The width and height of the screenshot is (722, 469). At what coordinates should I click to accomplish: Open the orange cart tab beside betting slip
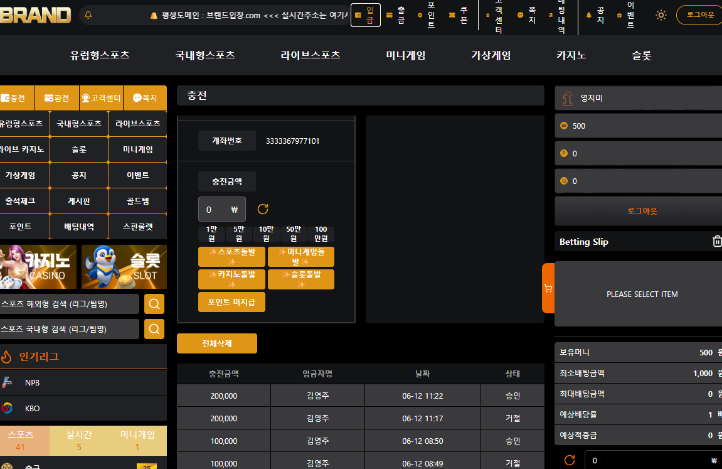click(x=548, y=288)
